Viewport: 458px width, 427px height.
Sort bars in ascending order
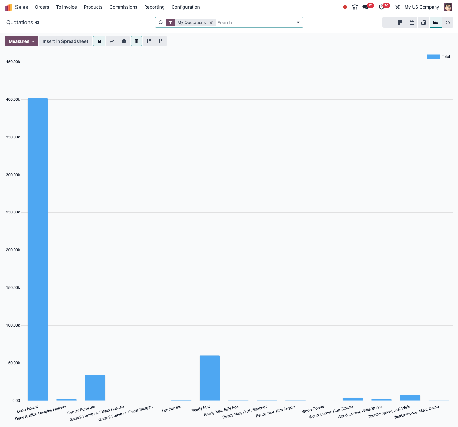tap(161, 41)
